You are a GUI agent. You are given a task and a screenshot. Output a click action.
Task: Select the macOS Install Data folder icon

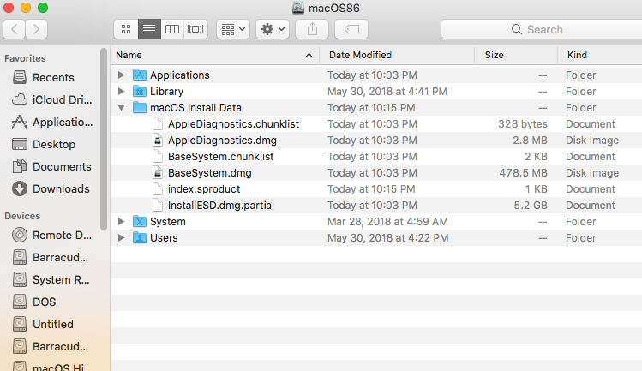[x=140, y=108]
